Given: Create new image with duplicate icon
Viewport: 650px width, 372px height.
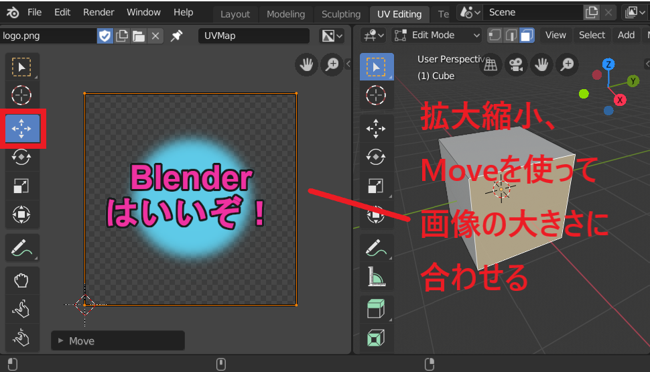Looking at the screenshot, I should [x=122, y=36].
